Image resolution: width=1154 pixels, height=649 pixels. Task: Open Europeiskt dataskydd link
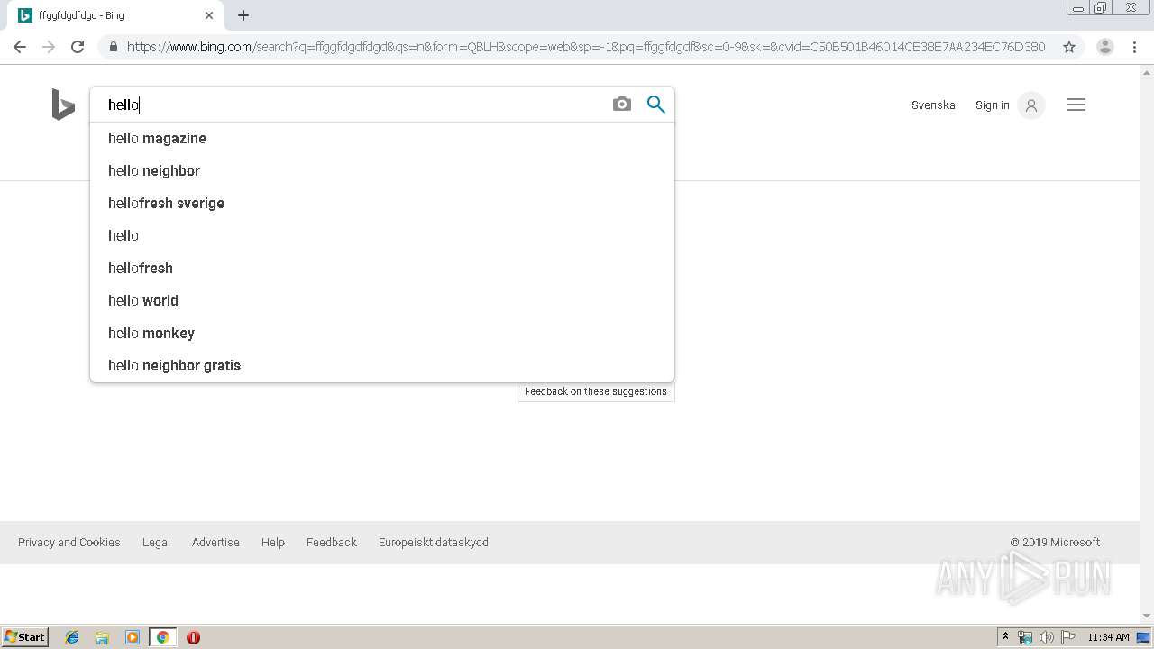point(434,542)
